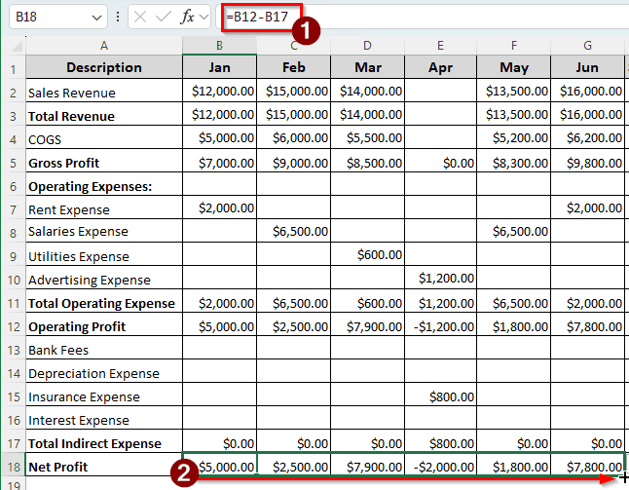Select row 1 header
This screenshot has width=629, height=490.
click(14, 68)
